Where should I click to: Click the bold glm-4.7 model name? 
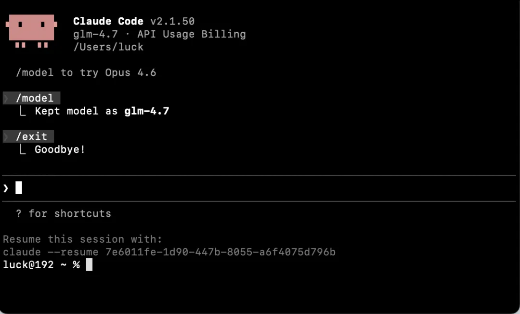click(x=146, y=111)
